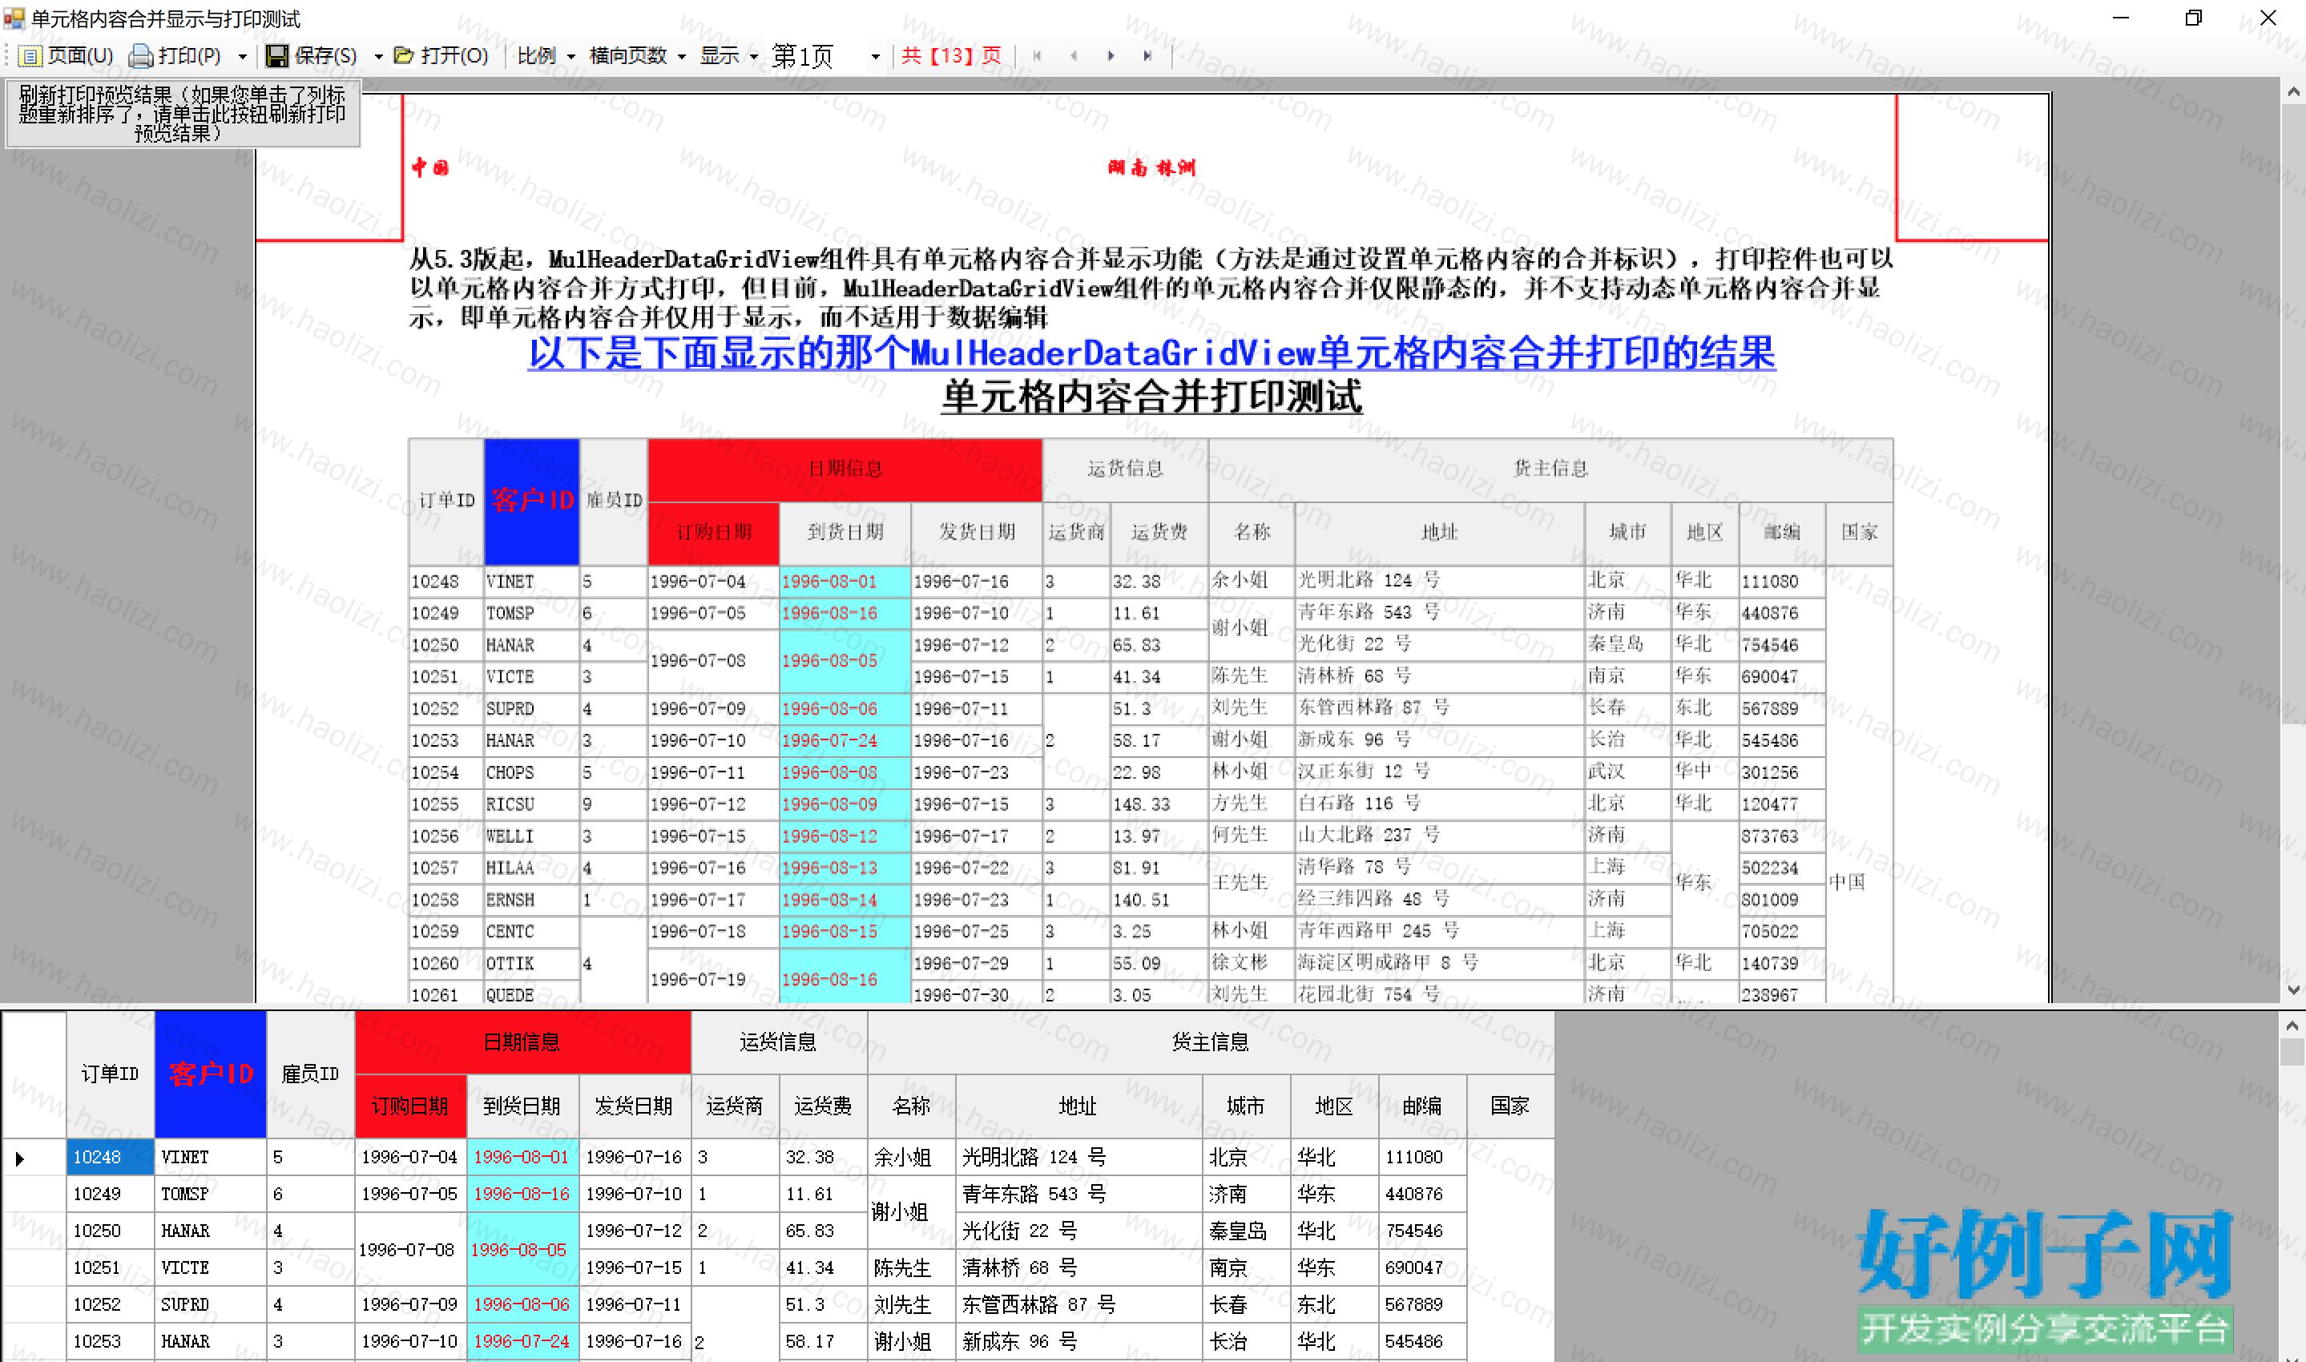Select cell 754546 in bottom grid
2306x1362 pixels.
pyautogui.click(x=1422, y=1231)
